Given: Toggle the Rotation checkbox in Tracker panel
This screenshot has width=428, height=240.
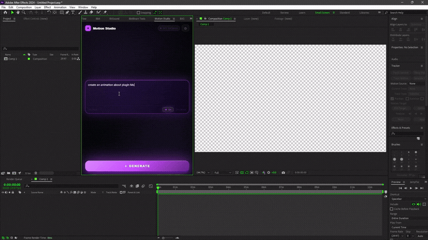Looking at the screenshot, I should click(x=407, y=99).
